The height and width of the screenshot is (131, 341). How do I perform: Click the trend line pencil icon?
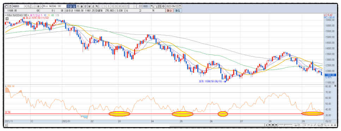coord(315,125)
